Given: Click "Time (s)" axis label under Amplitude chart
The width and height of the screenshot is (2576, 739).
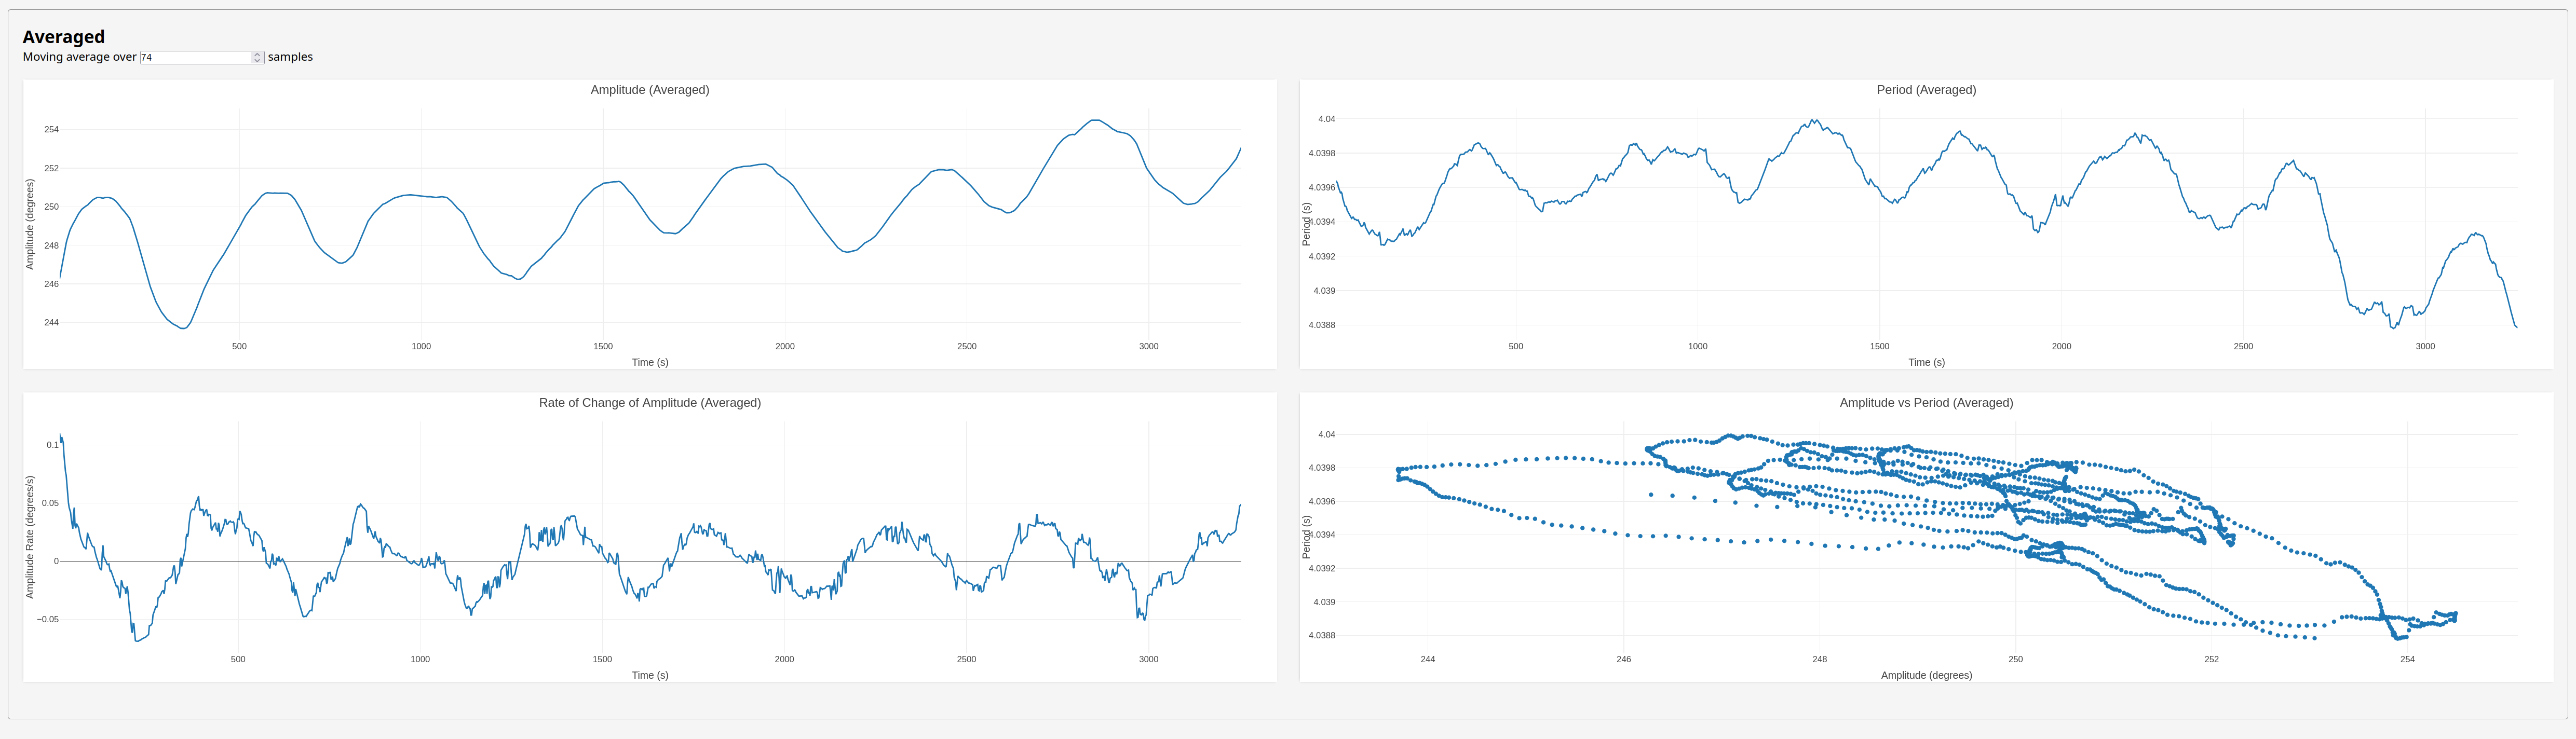Looking at the screenshot, I should [x=650, y=362].
